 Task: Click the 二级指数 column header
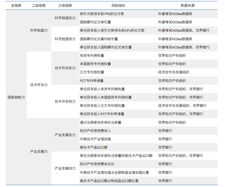click(x=39, y=6)
